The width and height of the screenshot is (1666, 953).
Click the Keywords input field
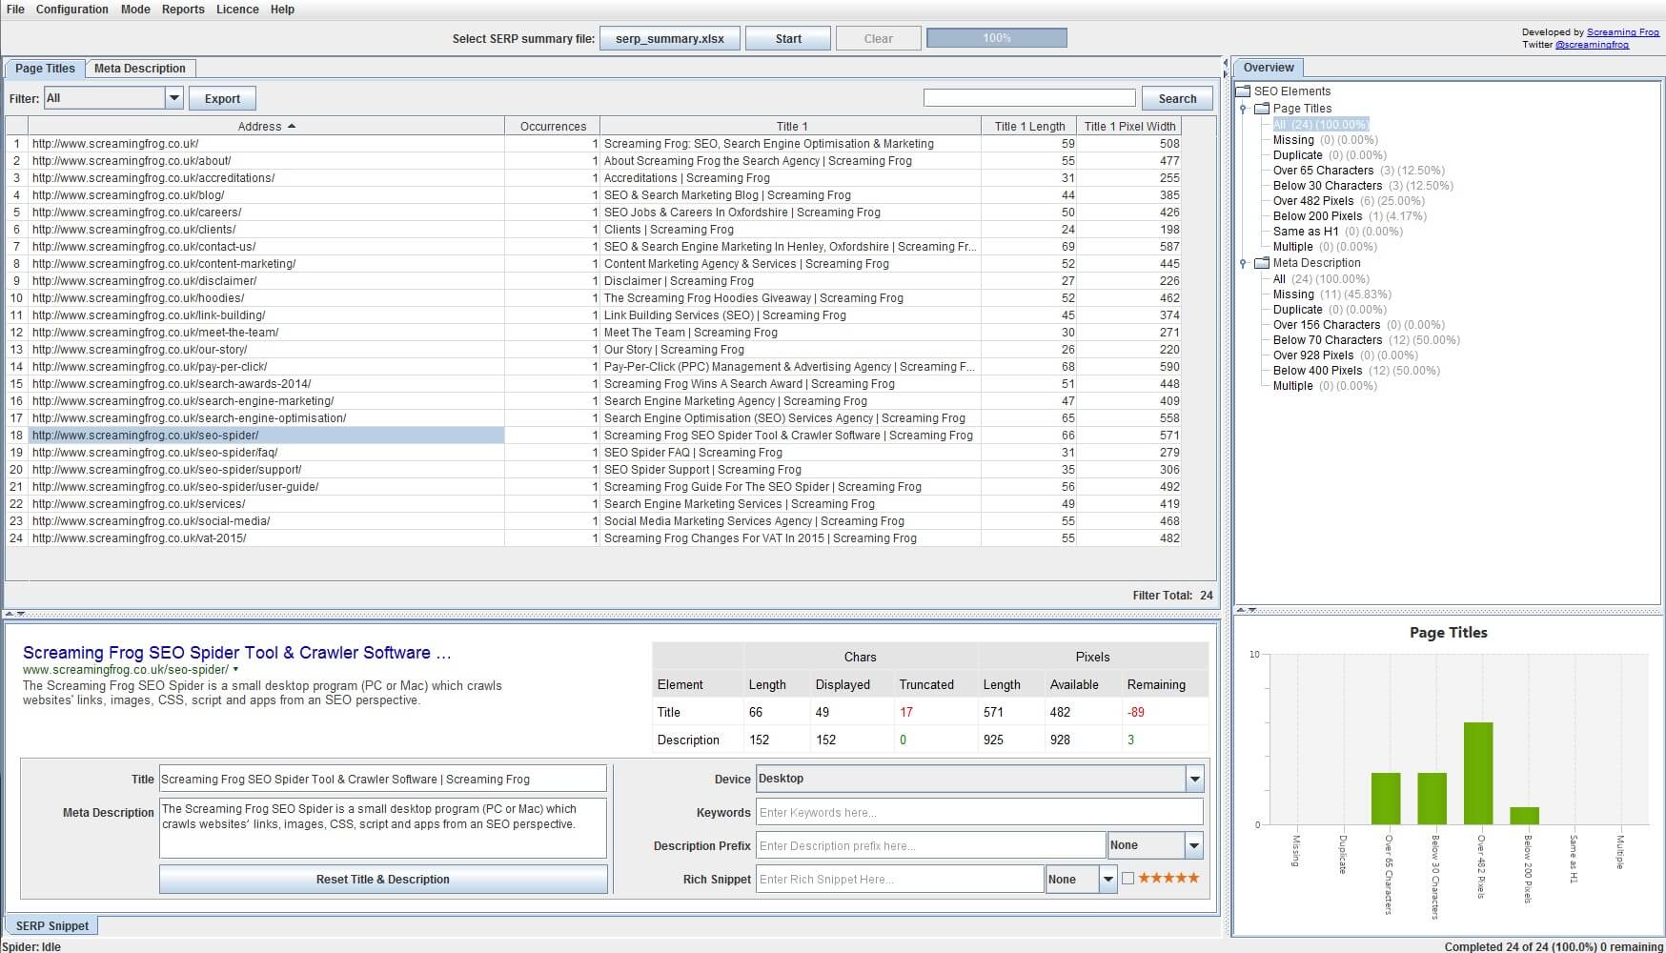point(979,813)
